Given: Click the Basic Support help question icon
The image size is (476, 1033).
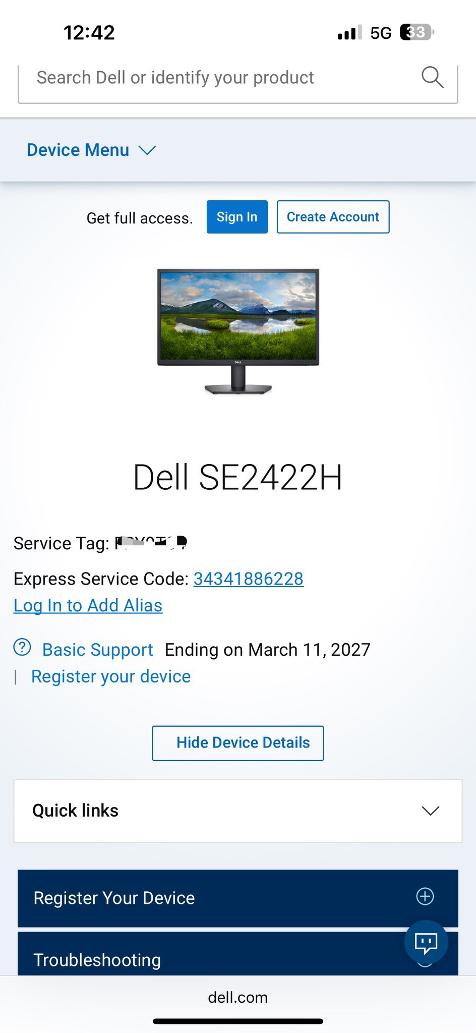Looking at the screenshot, I should click(22, 647).
